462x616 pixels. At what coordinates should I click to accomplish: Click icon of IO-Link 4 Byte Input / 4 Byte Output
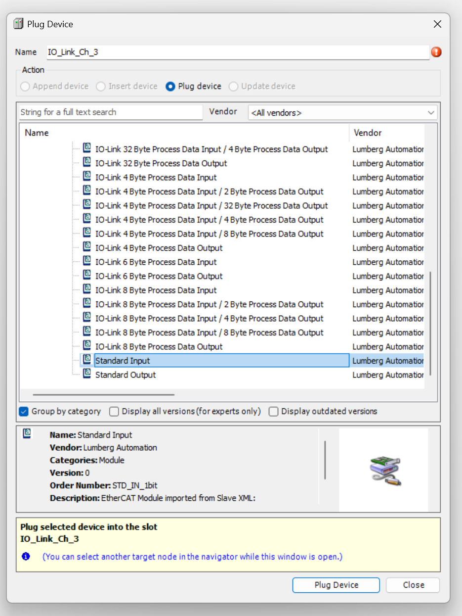pyautogui.click(x=87, y=218)
